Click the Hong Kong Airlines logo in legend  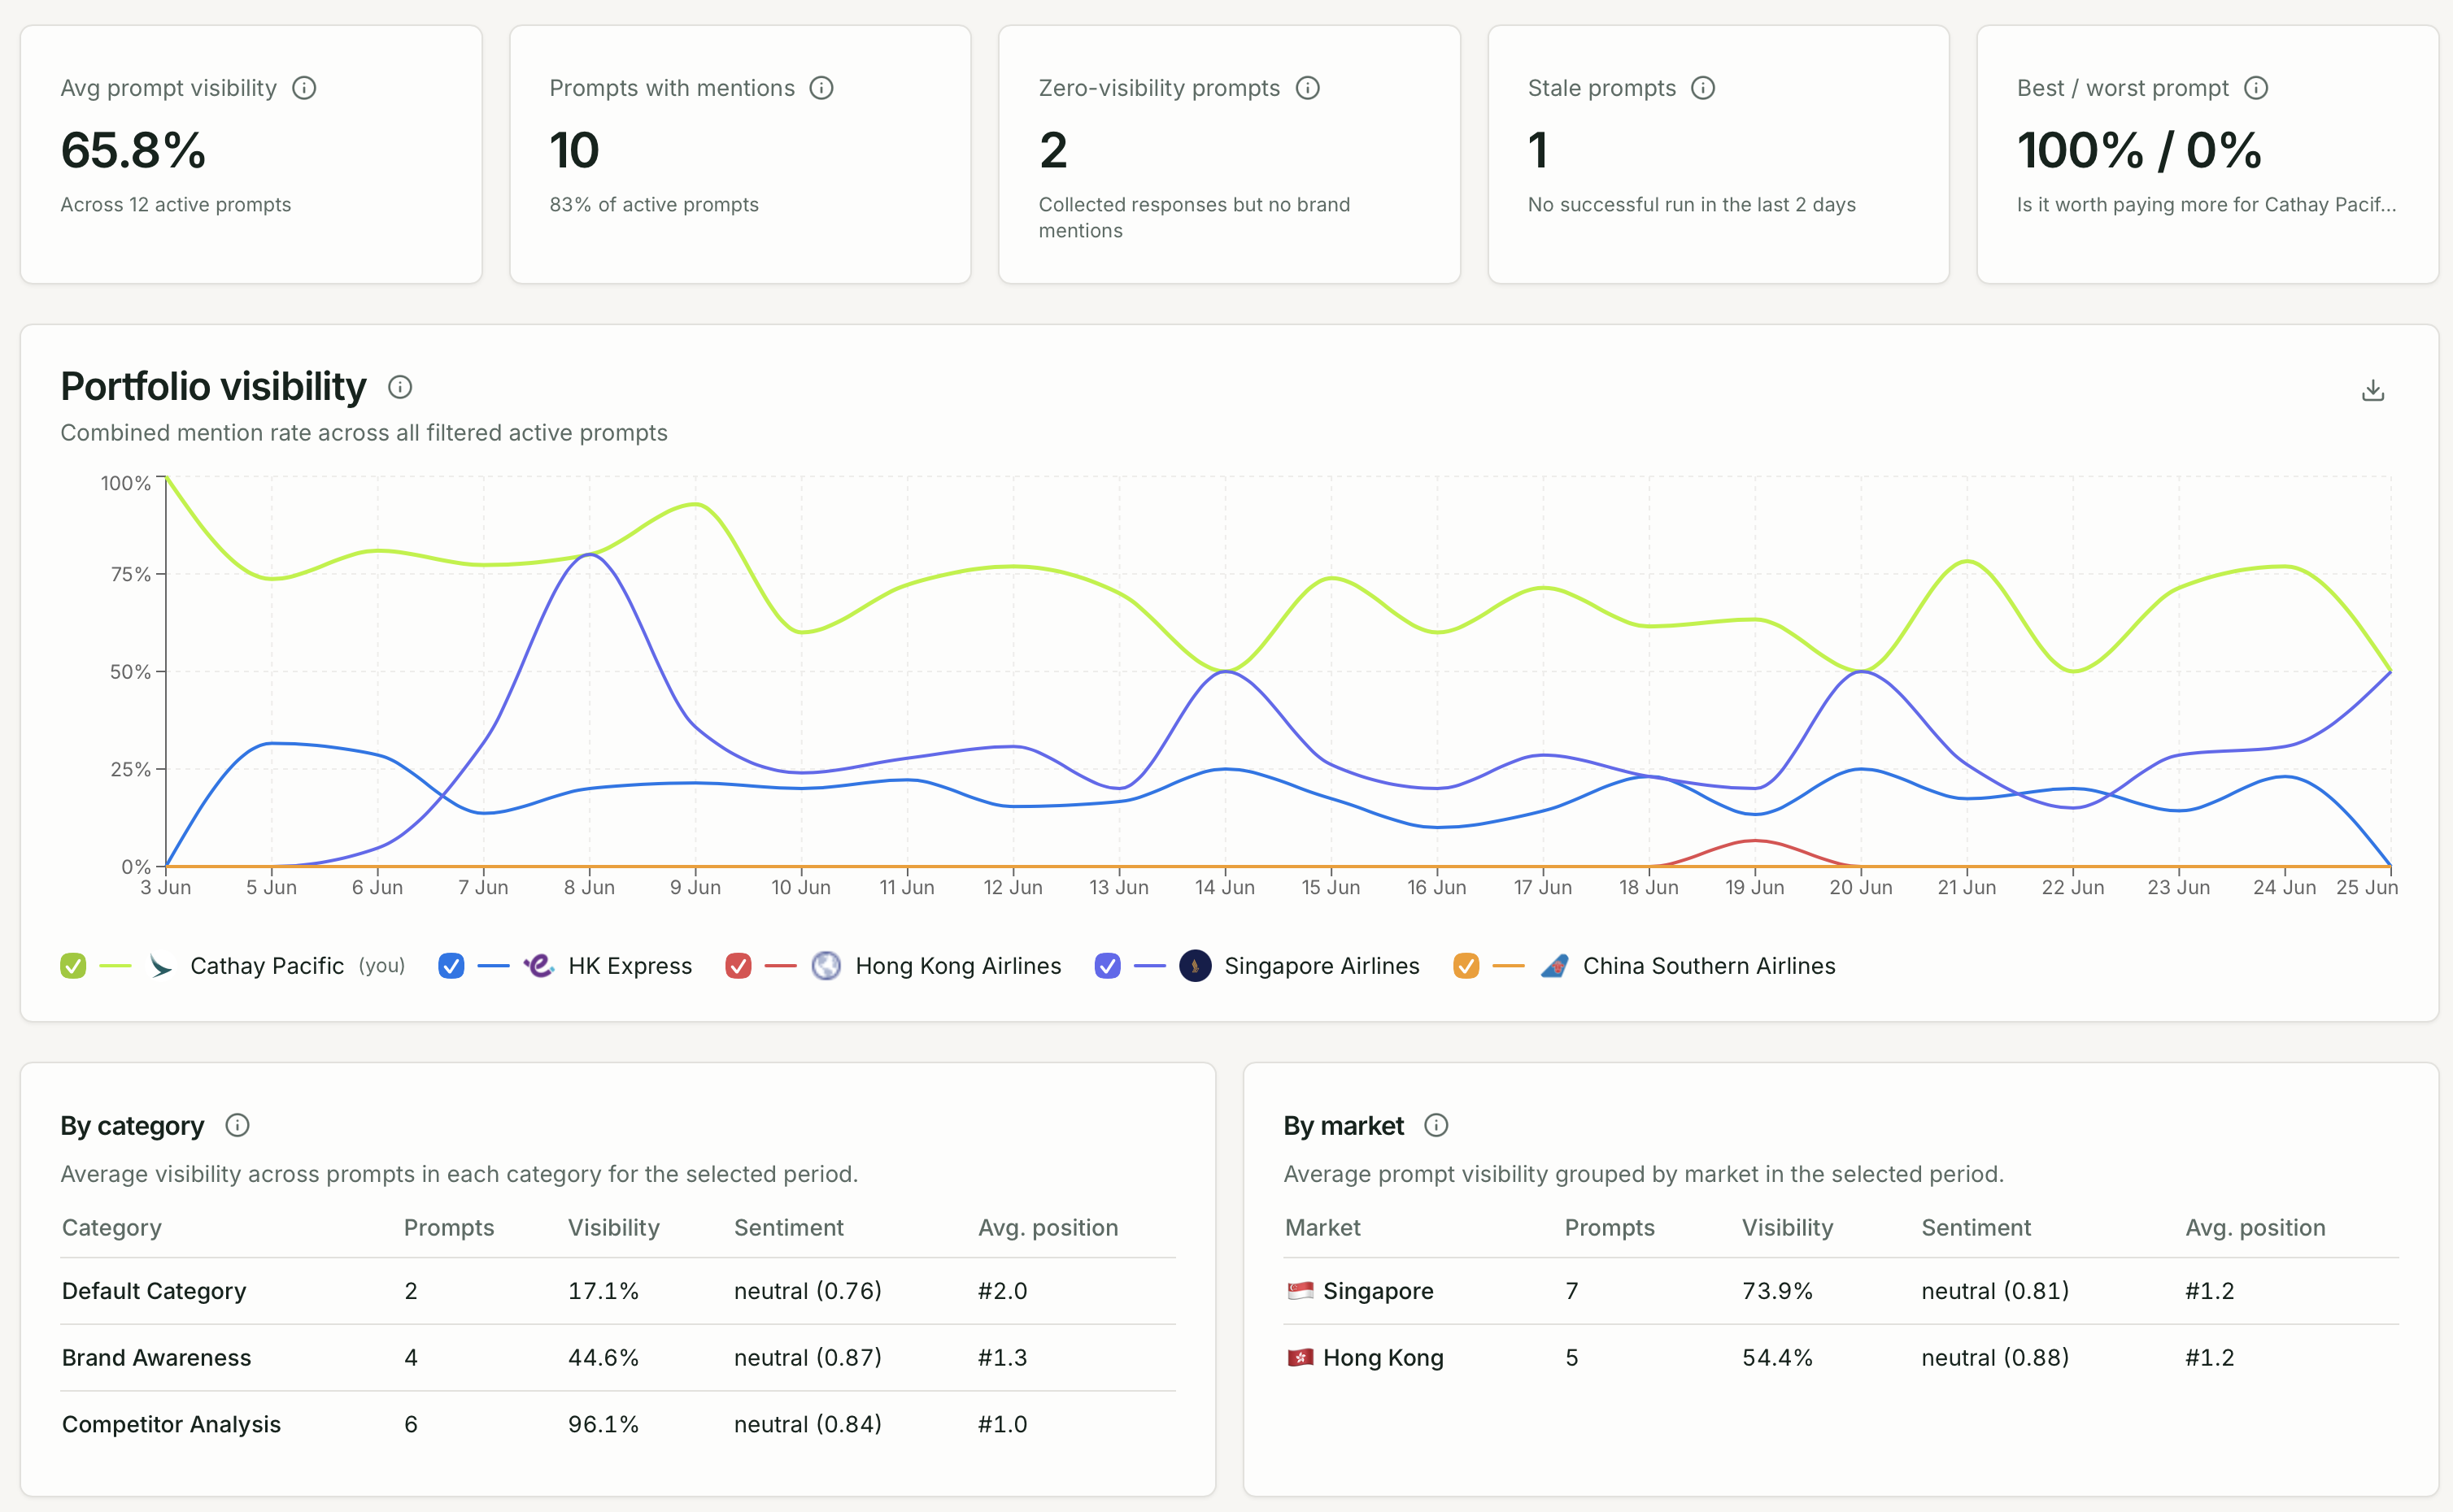(x=826, y=966)
